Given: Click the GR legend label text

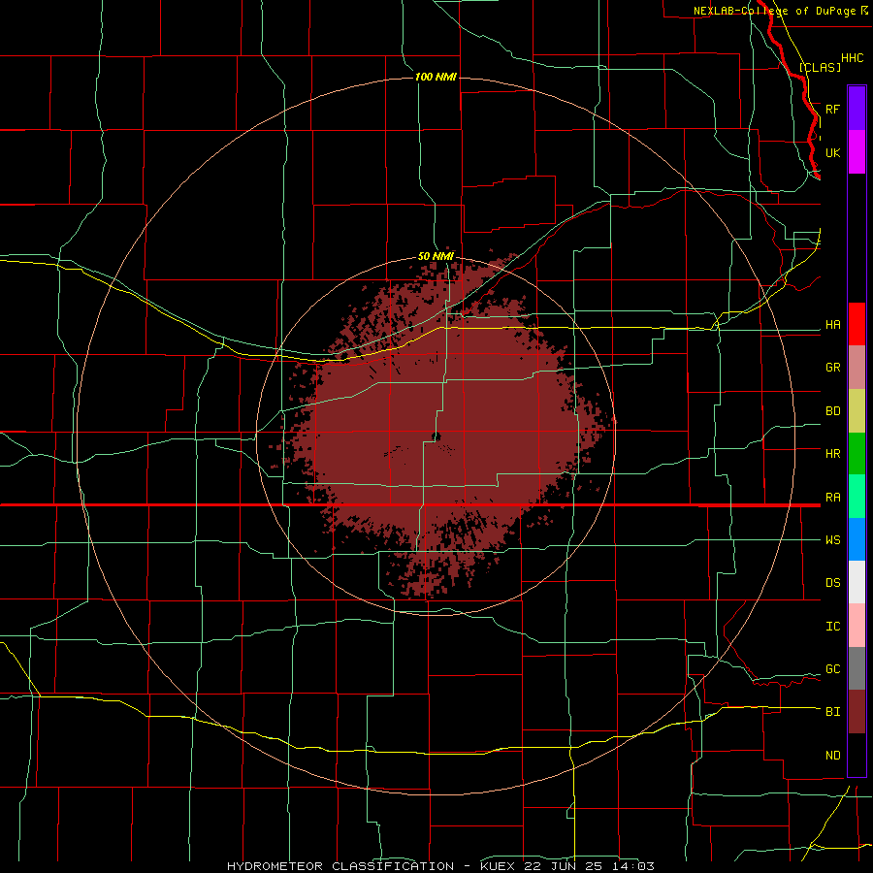Looking at the screenshot, I should [832, 368].
